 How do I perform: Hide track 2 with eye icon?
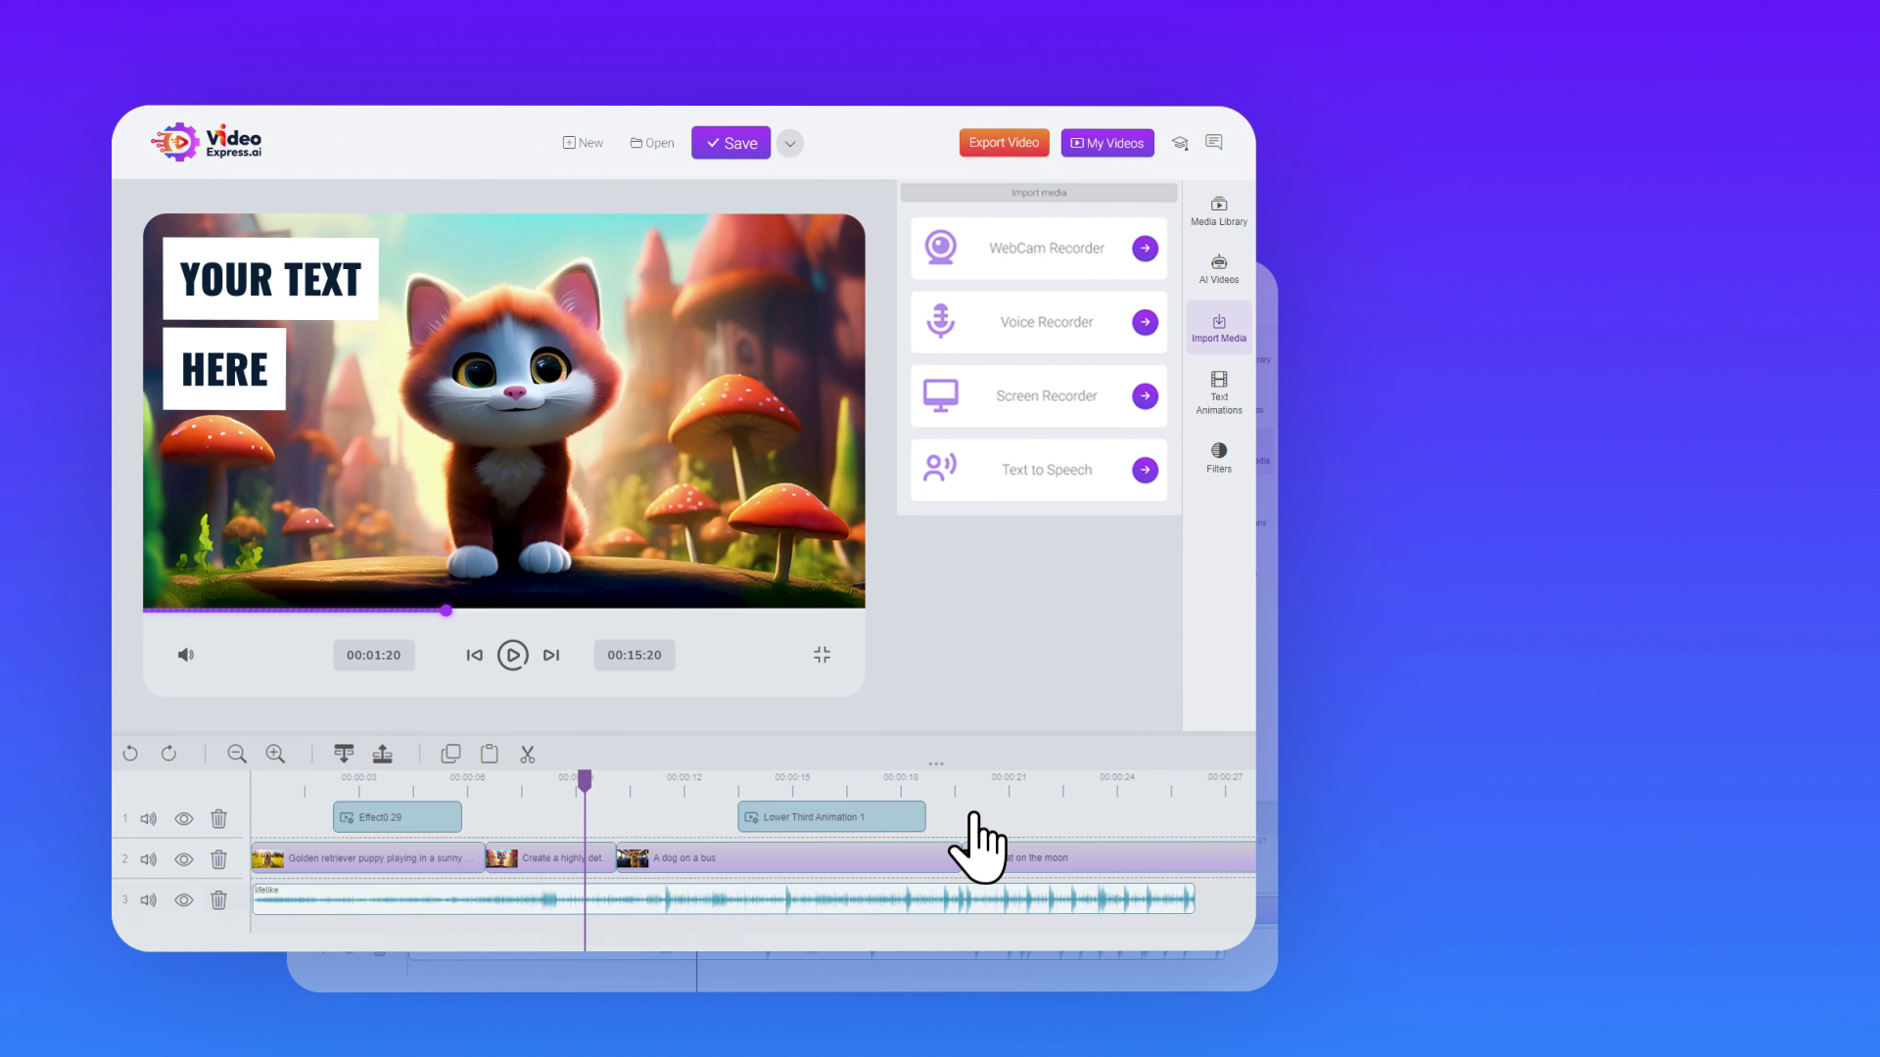tap(183, 859)
